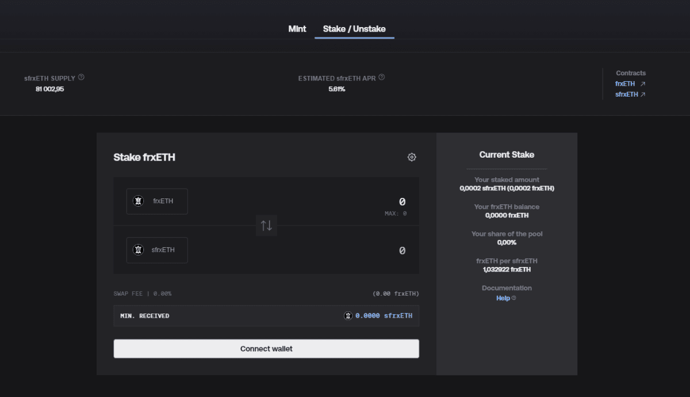
Task: Open the frxETH token selector
Action: pyautogui.click(x=157, y=201)
